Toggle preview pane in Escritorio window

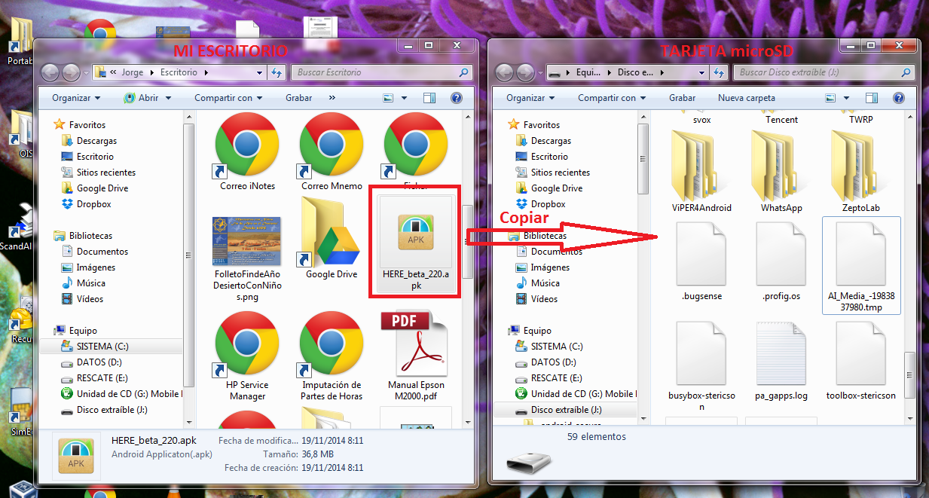429,98
